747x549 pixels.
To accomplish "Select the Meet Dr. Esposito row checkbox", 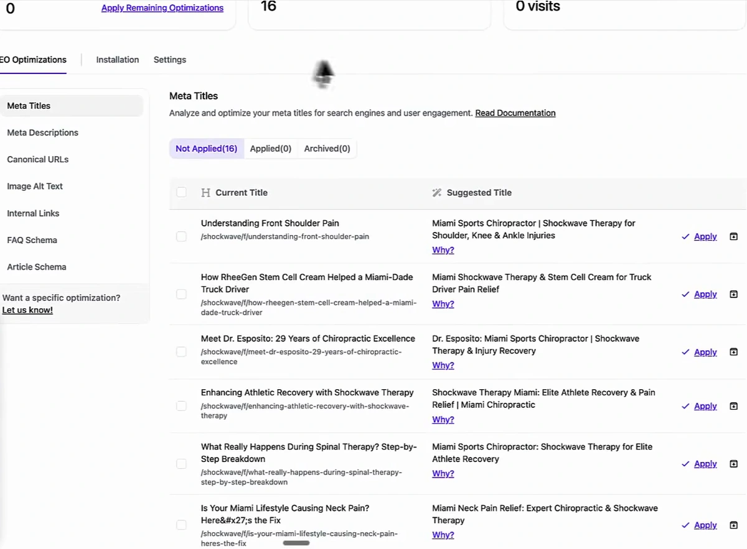I will coord(181,352).
